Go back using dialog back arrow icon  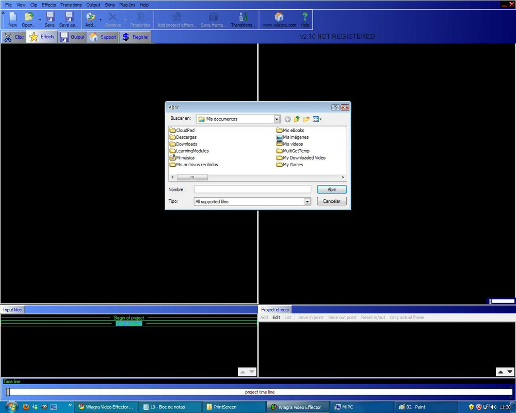287,119
